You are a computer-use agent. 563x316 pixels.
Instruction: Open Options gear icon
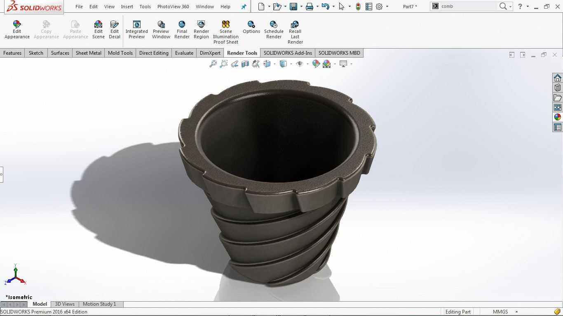[x=379, y=6]
